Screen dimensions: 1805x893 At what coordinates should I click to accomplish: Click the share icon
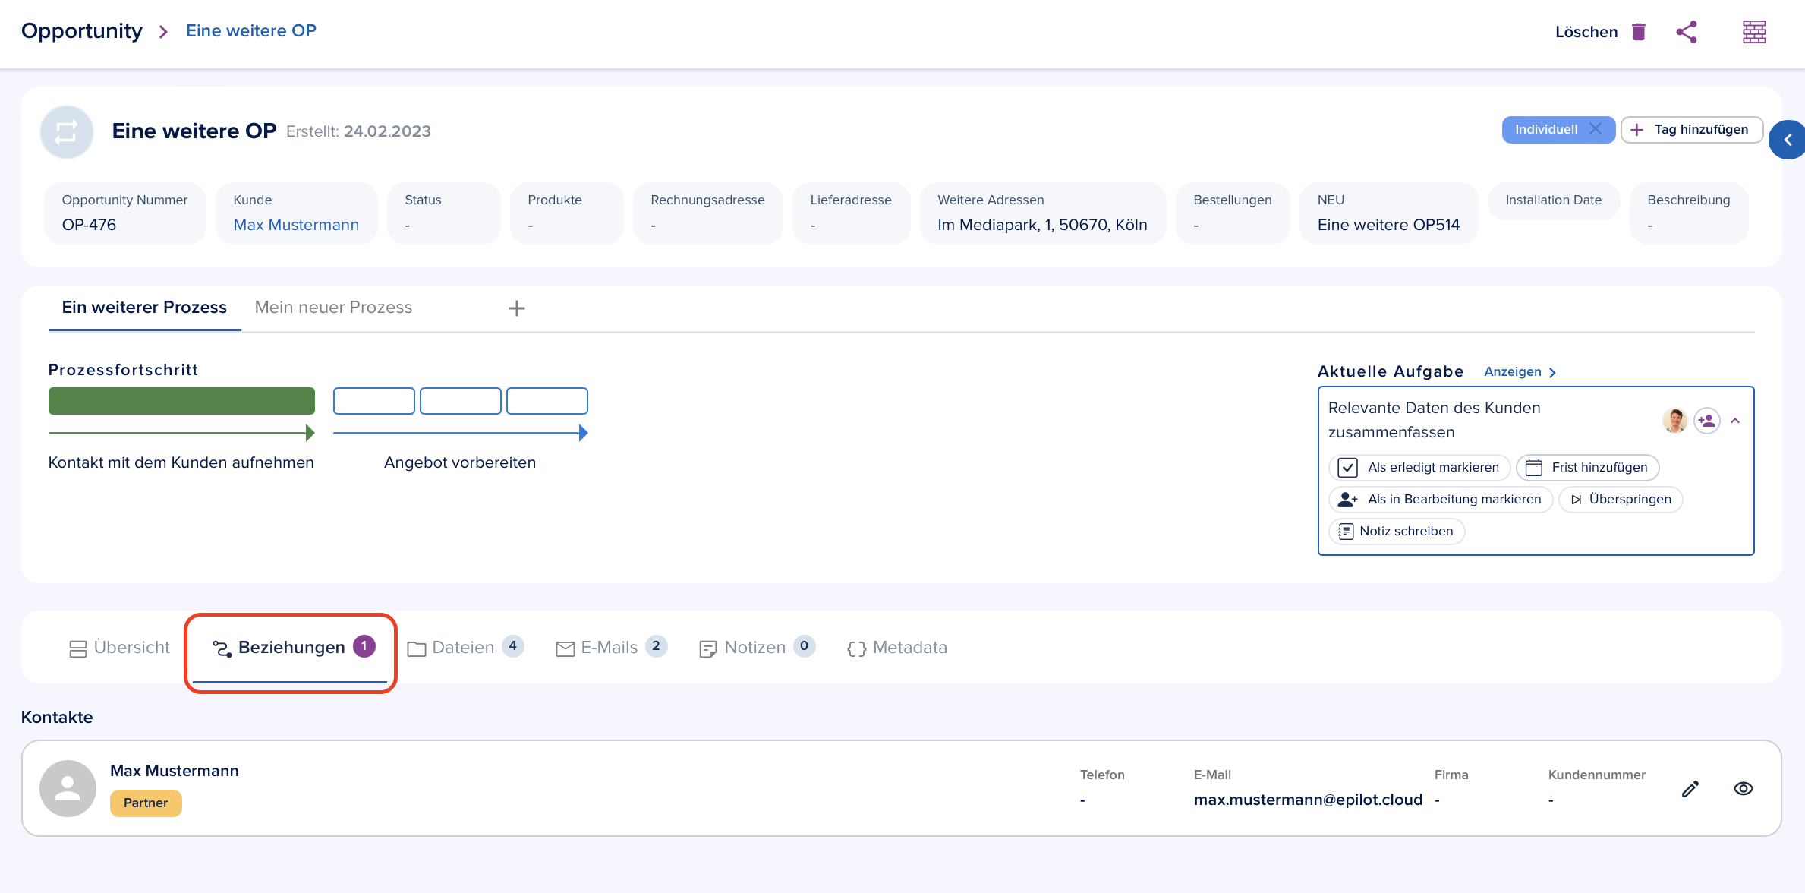tap(1687, 31)
